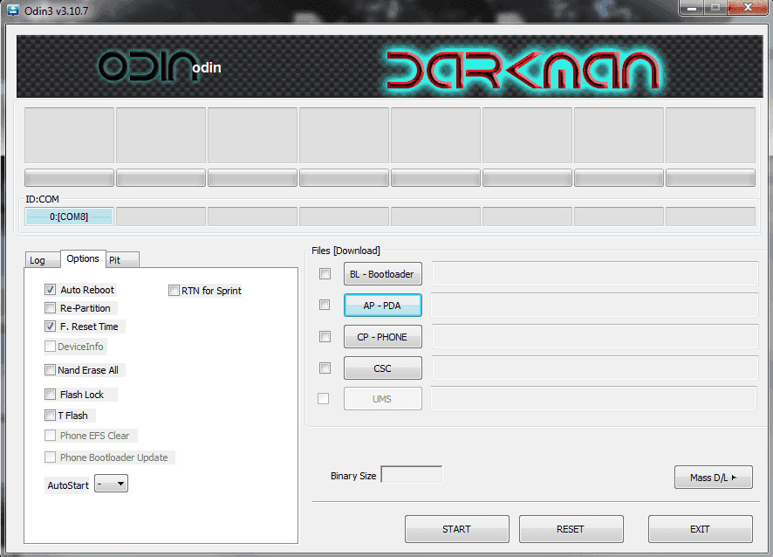Viewport: 773px width, 557px height.
Task: Select the 0:[COM8] port slot
Action: coord(69,217)
